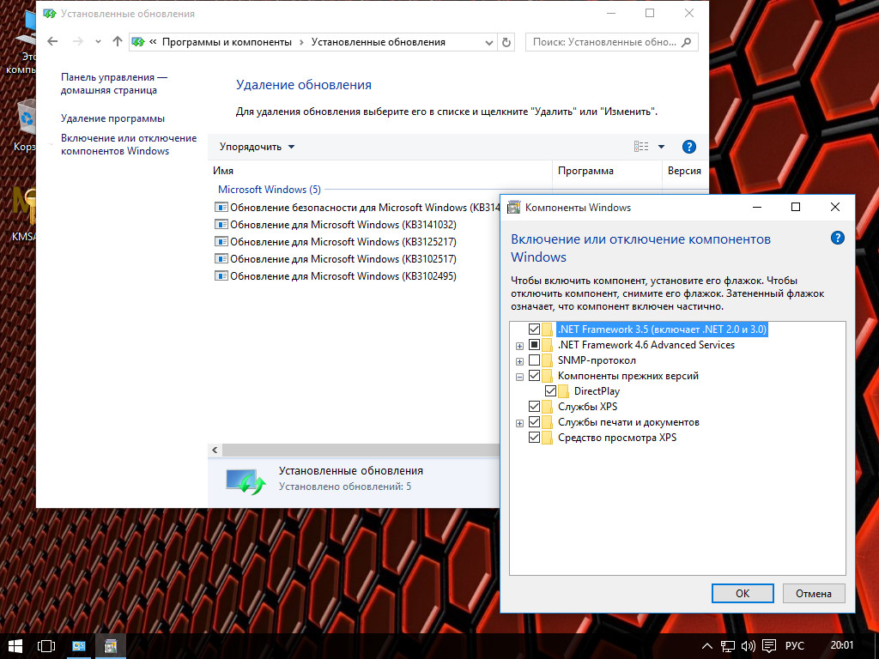Go back using the back arrow
Viewport: 879px width, 659px height.
pyautogui.click(x=52, y=41)
